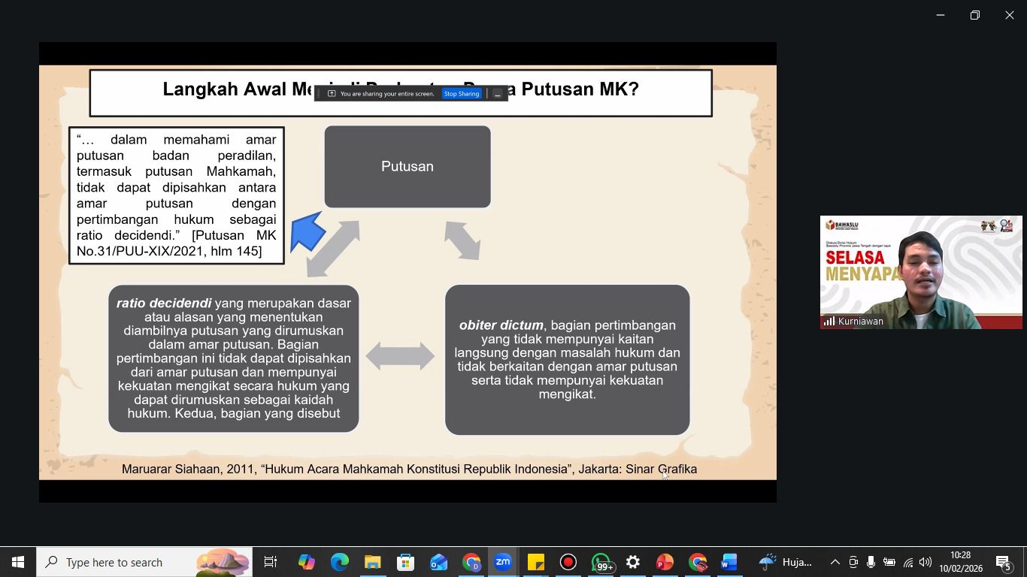Open the screen recorder taskbar icon
Image resolution: width=1027 pixels, height=577 pixels.
[568, 562]
